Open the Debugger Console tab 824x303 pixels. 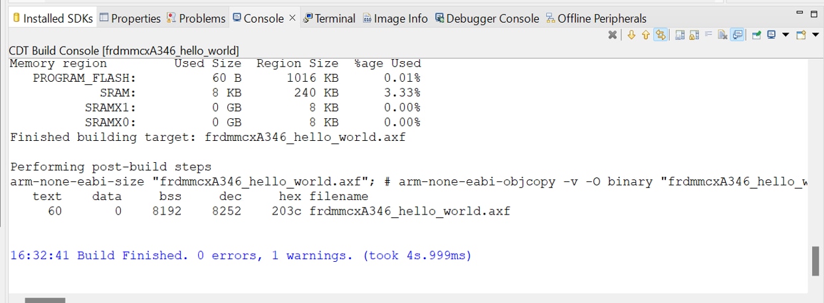(486, 19)
